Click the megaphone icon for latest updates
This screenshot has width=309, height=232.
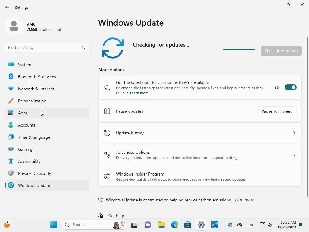[x=107, y=87]
